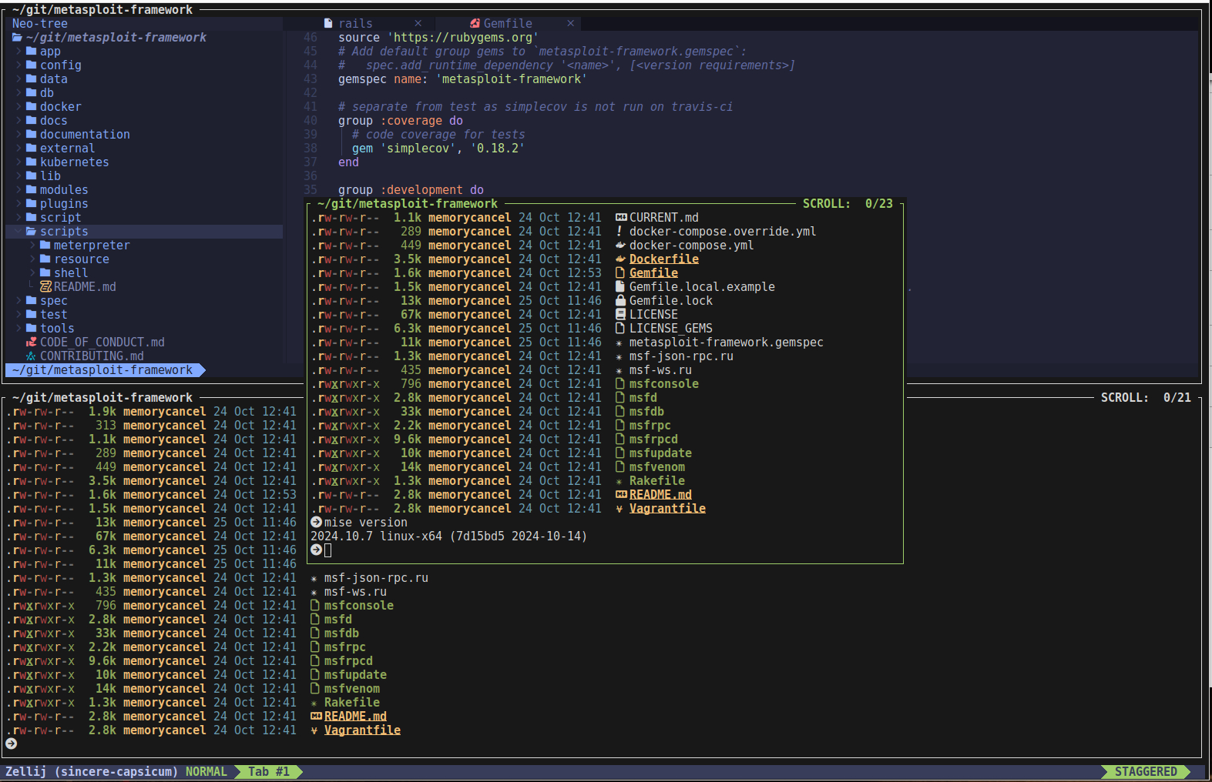Expand the resource subfolder chevron

33,259
